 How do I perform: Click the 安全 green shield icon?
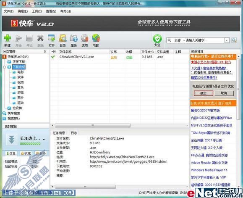157,39
